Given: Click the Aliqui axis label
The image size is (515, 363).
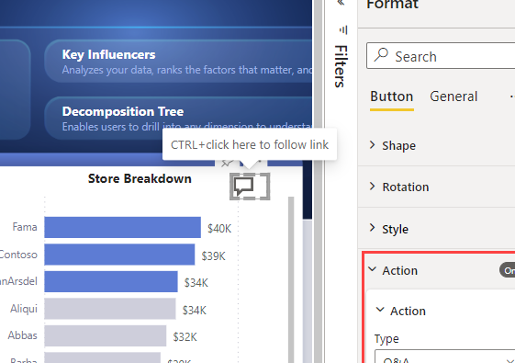Looking at the screenshot, I should point(24,309).
